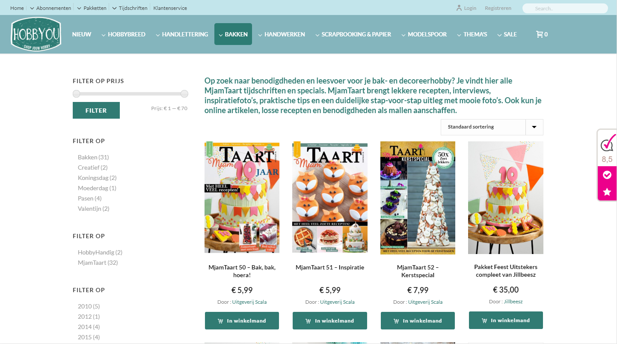Add MjamTaart 50 to winkelmand

click(x=242, y=320)
